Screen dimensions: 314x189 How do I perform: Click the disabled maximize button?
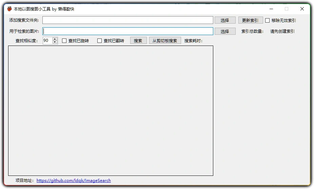[287, 9]
